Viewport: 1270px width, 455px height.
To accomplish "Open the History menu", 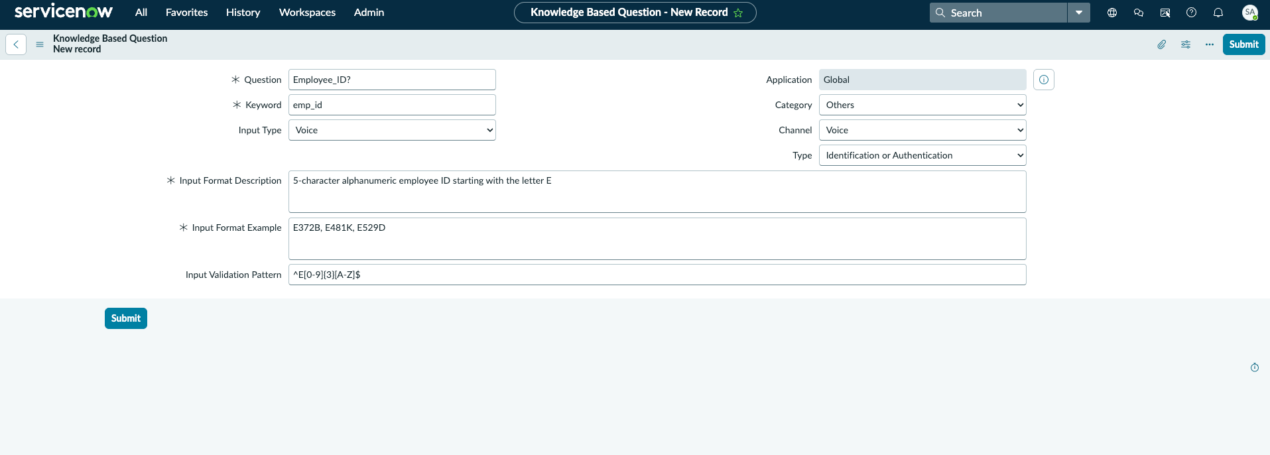I will point(243,13).
